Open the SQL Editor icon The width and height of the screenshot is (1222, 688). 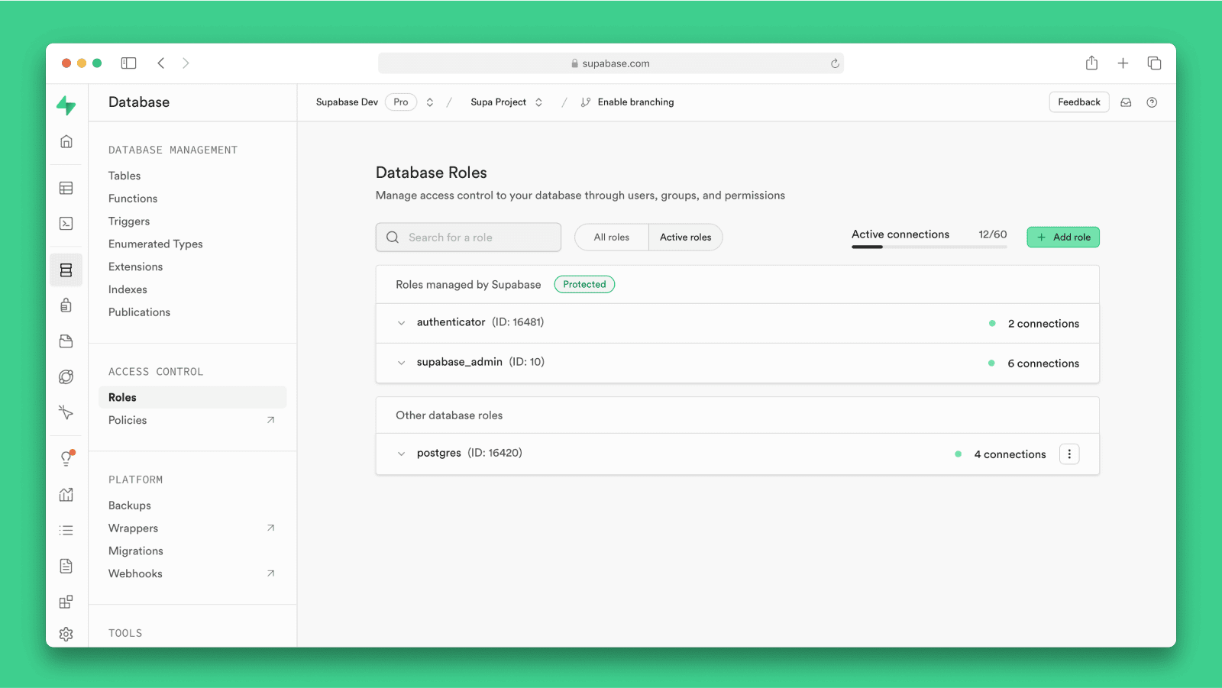(66, 224)
